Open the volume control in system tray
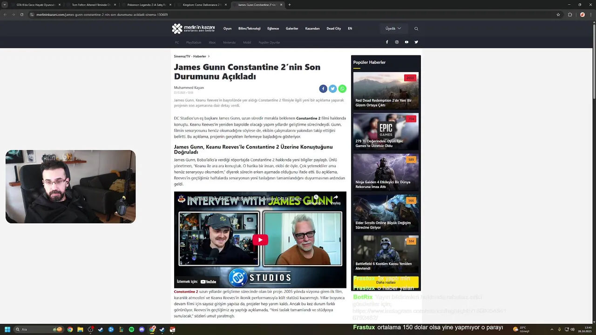The height and width of the screenshot is (335, 596). coord(572,329)
